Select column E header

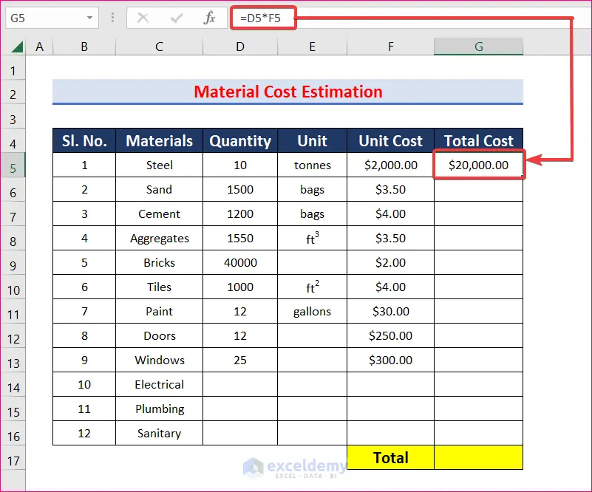[x=312, y=47]
